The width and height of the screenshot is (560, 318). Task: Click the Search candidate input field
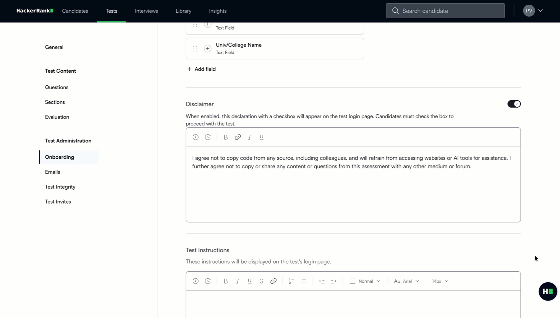(x=445, y=11)
